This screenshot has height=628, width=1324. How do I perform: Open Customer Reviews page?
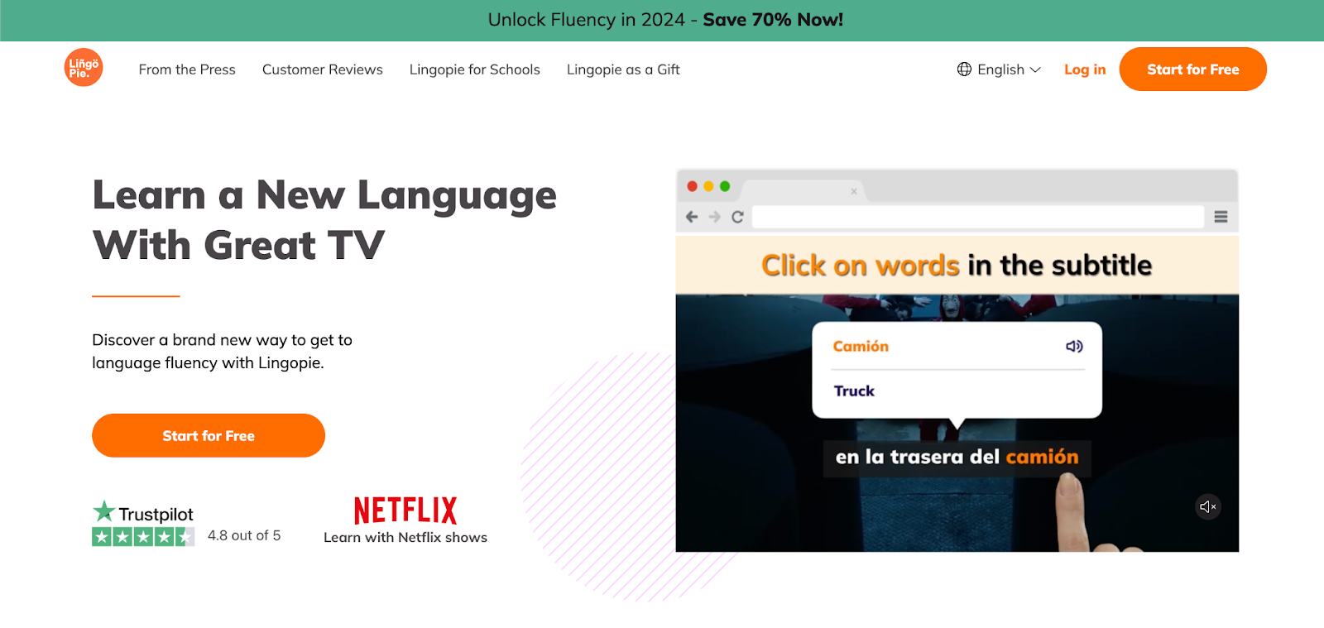coord(323,70)
